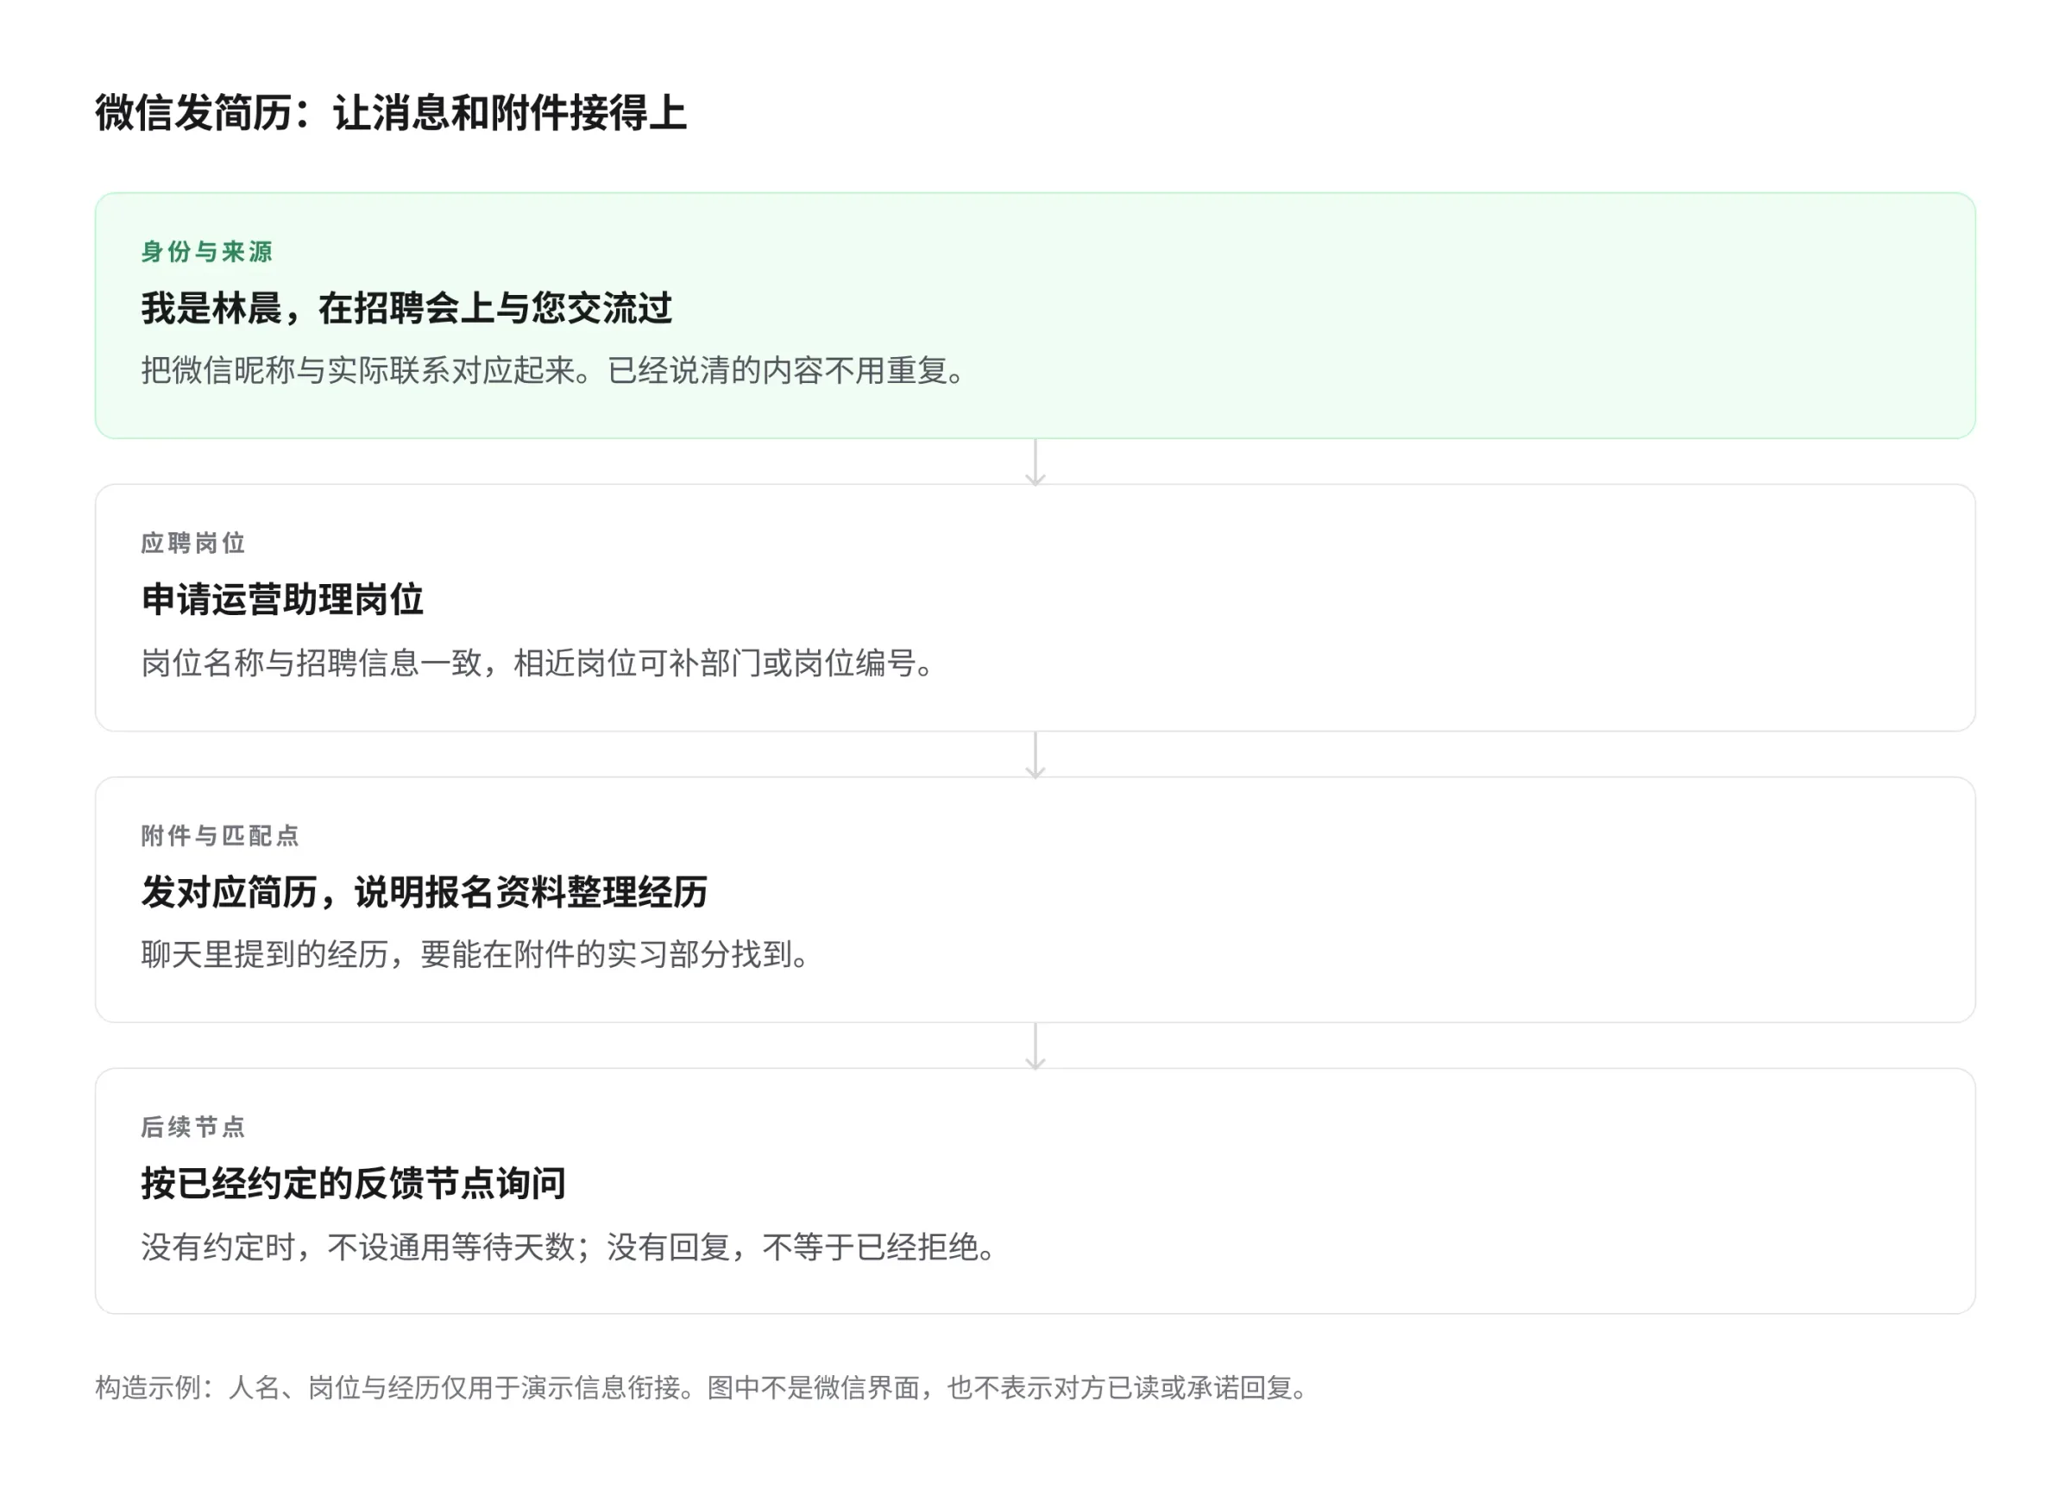The width and height of the screenshot is (2071, 1489).
Task: Click the text 没有约定时，不设通用等待天数
Action: coord(358,1247)
